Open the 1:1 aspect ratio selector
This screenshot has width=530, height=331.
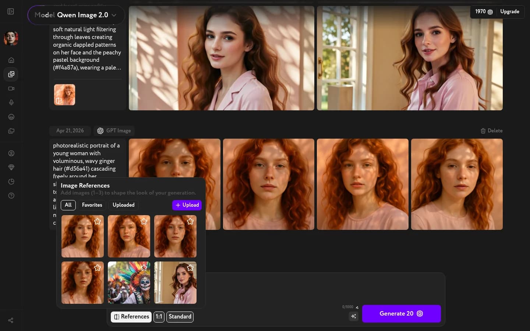point(159,317)
